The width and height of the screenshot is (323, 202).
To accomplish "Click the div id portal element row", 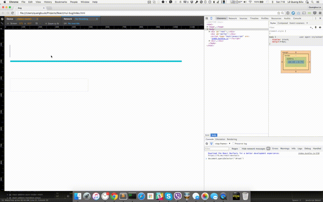I will 223,34.
